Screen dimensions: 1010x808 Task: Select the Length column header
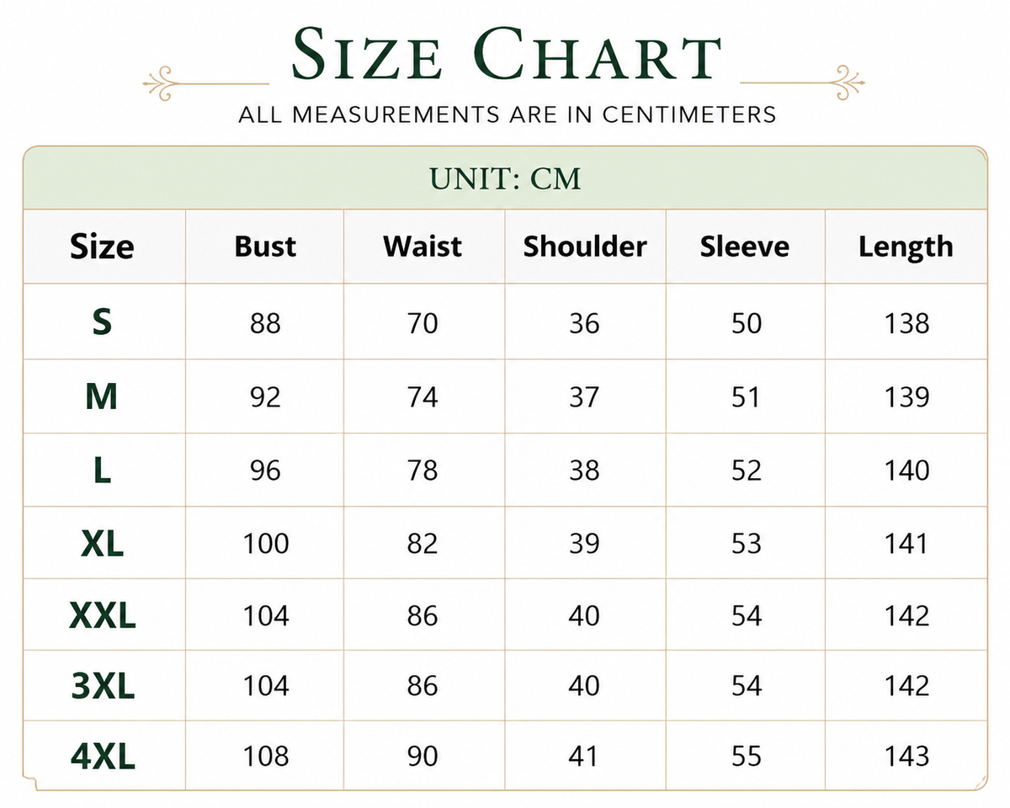pos(906,247)
